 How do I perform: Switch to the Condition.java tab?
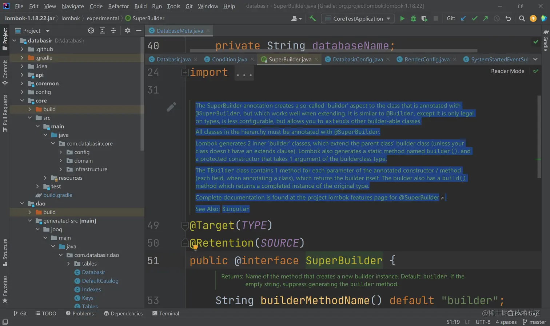point(229,60)
